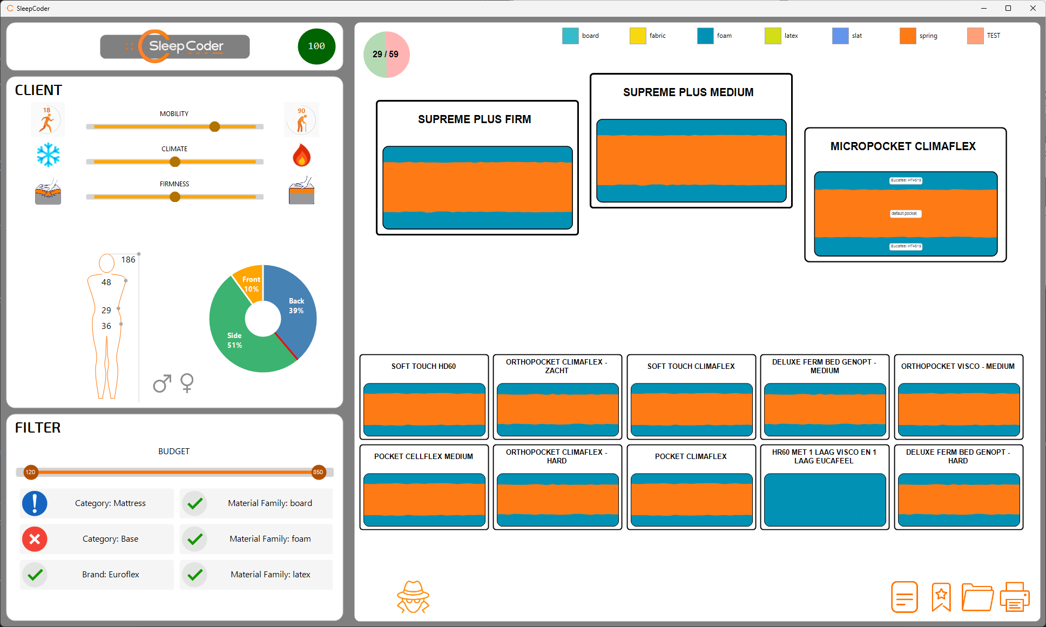1046x627 pixels.
Task: Toggle the Category: Mattress filter
Action: 35,503
